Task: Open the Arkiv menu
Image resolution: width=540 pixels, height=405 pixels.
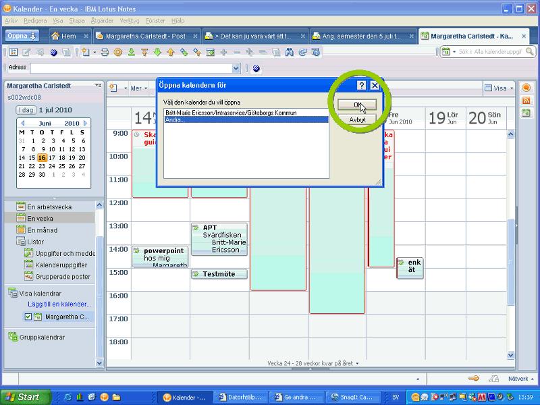Action: point(11,21)
